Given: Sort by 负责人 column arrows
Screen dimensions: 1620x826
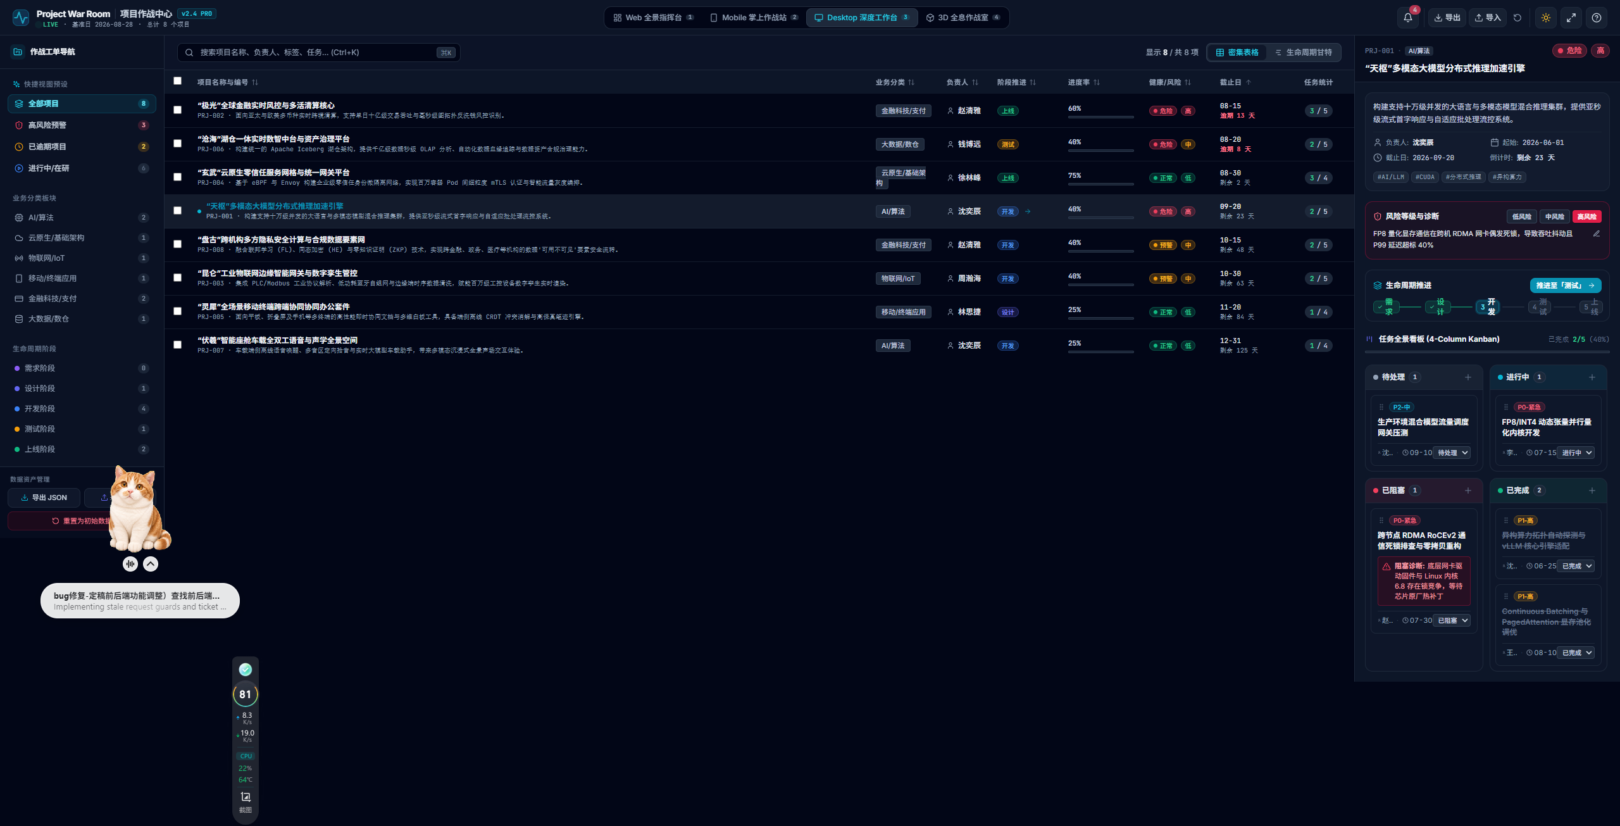Looking at the screenshot, I should coord(975,82).
